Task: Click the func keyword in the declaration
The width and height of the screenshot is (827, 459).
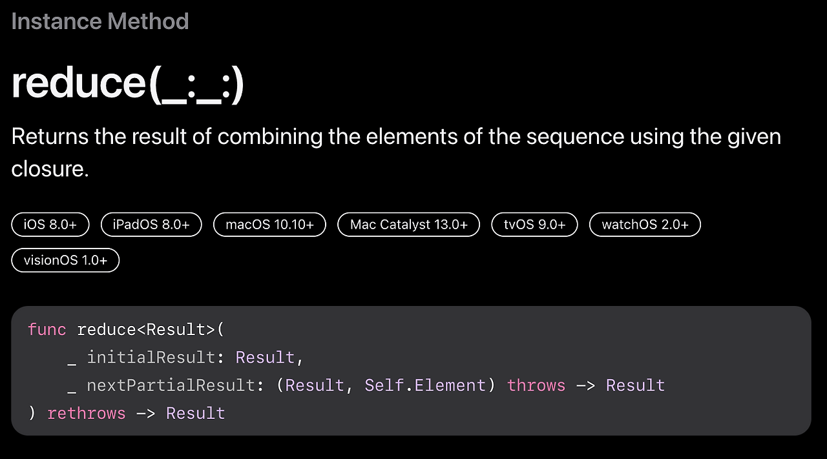Action: click(x=47, y=329)
